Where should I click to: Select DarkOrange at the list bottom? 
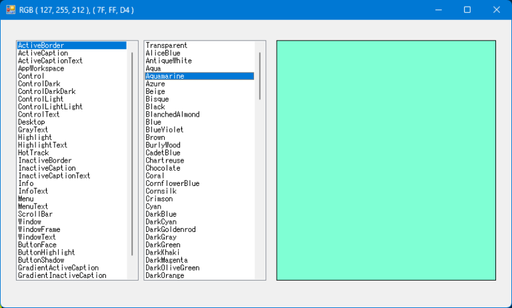(x=165, y=275)
